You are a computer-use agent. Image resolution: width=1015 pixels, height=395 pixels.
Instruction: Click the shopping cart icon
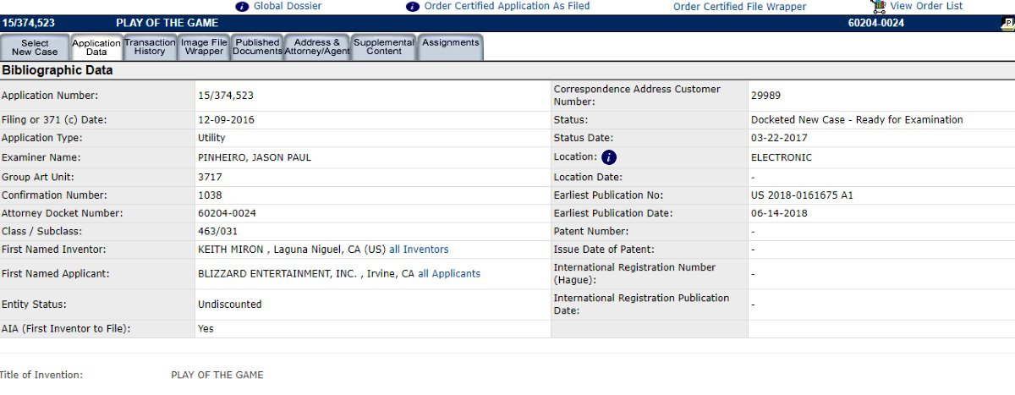878,6
